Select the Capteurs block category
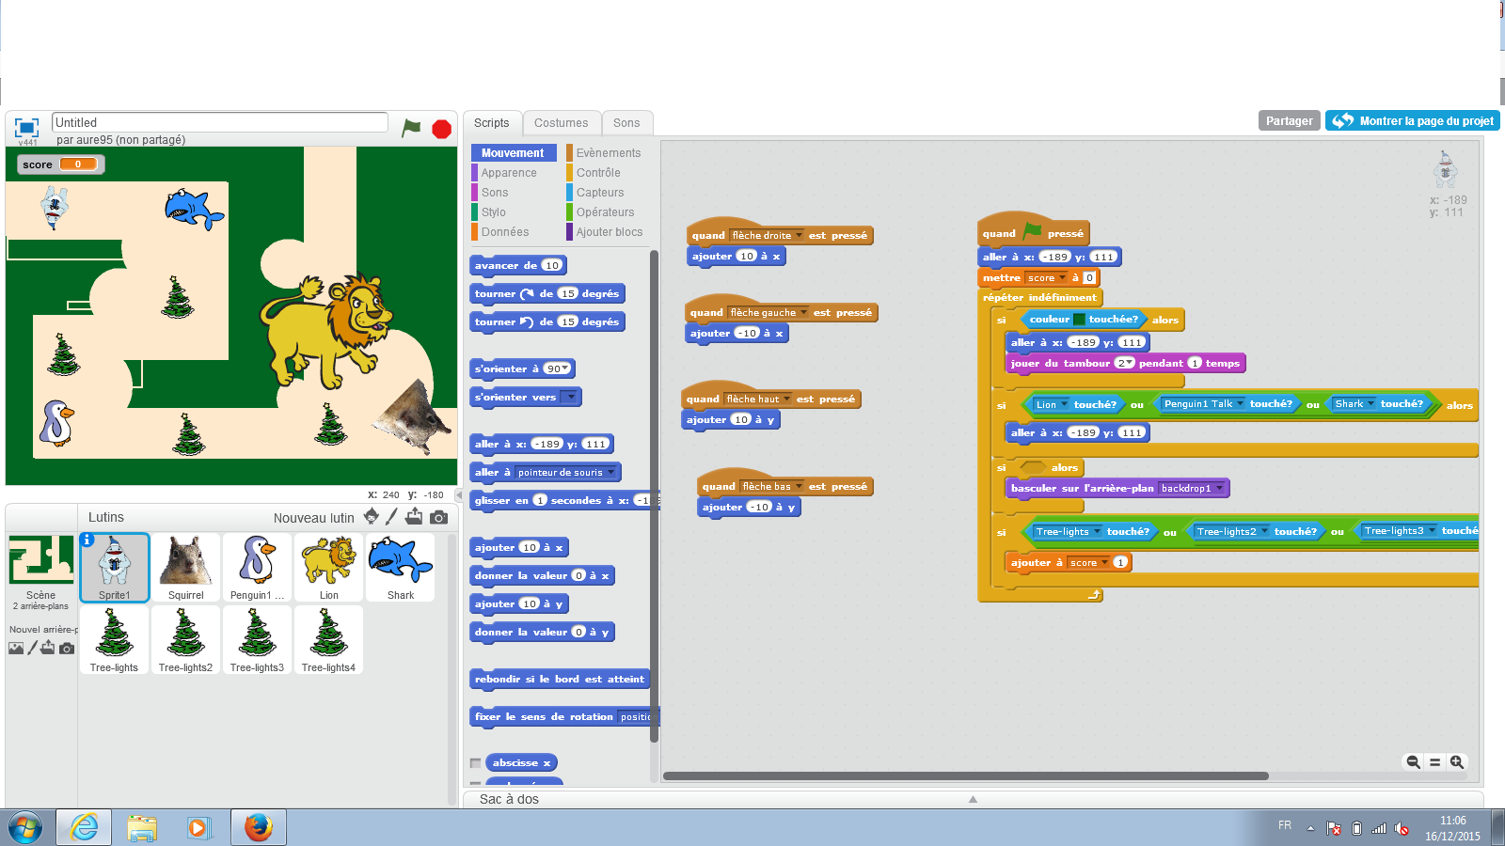 click(599, 193)
